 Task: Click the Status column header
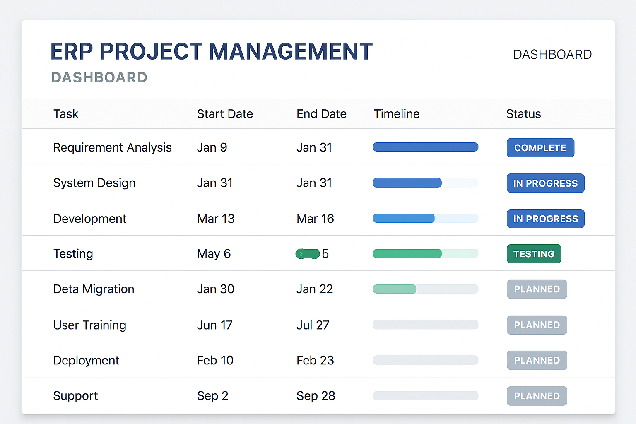(523, 114)
